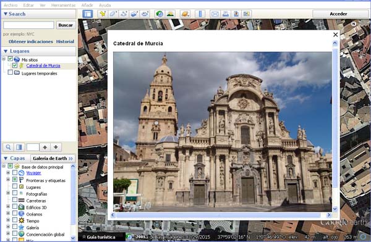This screenshot has height=242, width=371.
Task: Open the Ayuda menu
Action: click(x=105, y=5)
